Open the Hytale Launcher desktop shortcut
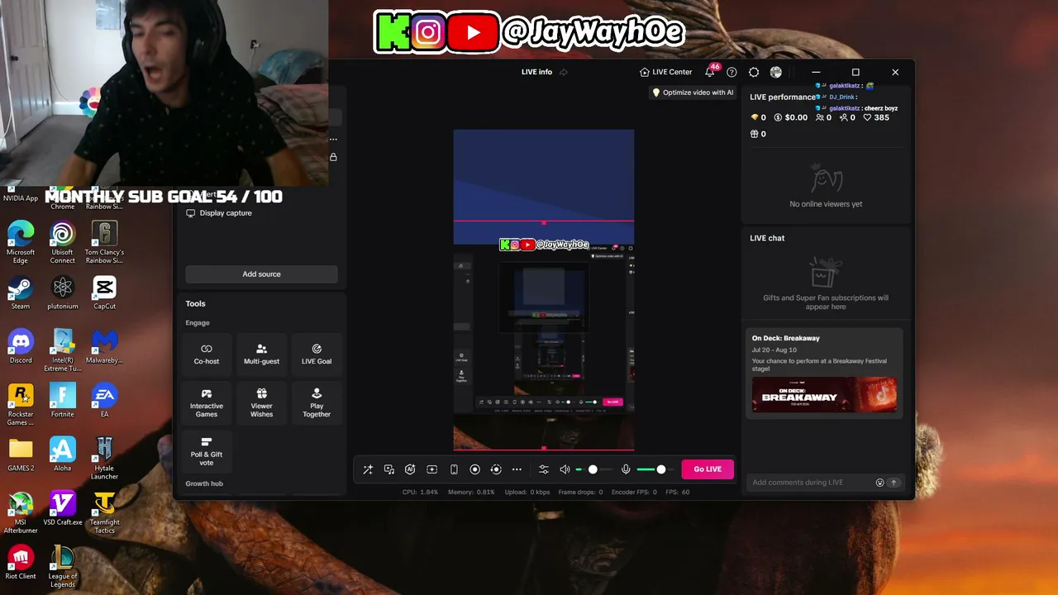The image size is (1058, 595). pos(104,458)
